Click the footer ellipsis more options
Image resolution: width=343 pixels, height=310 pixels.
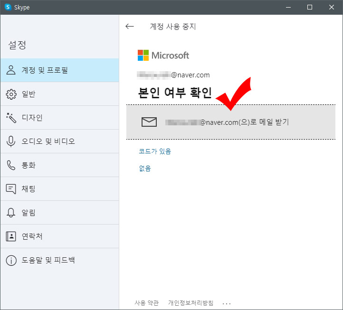(227, 303)
